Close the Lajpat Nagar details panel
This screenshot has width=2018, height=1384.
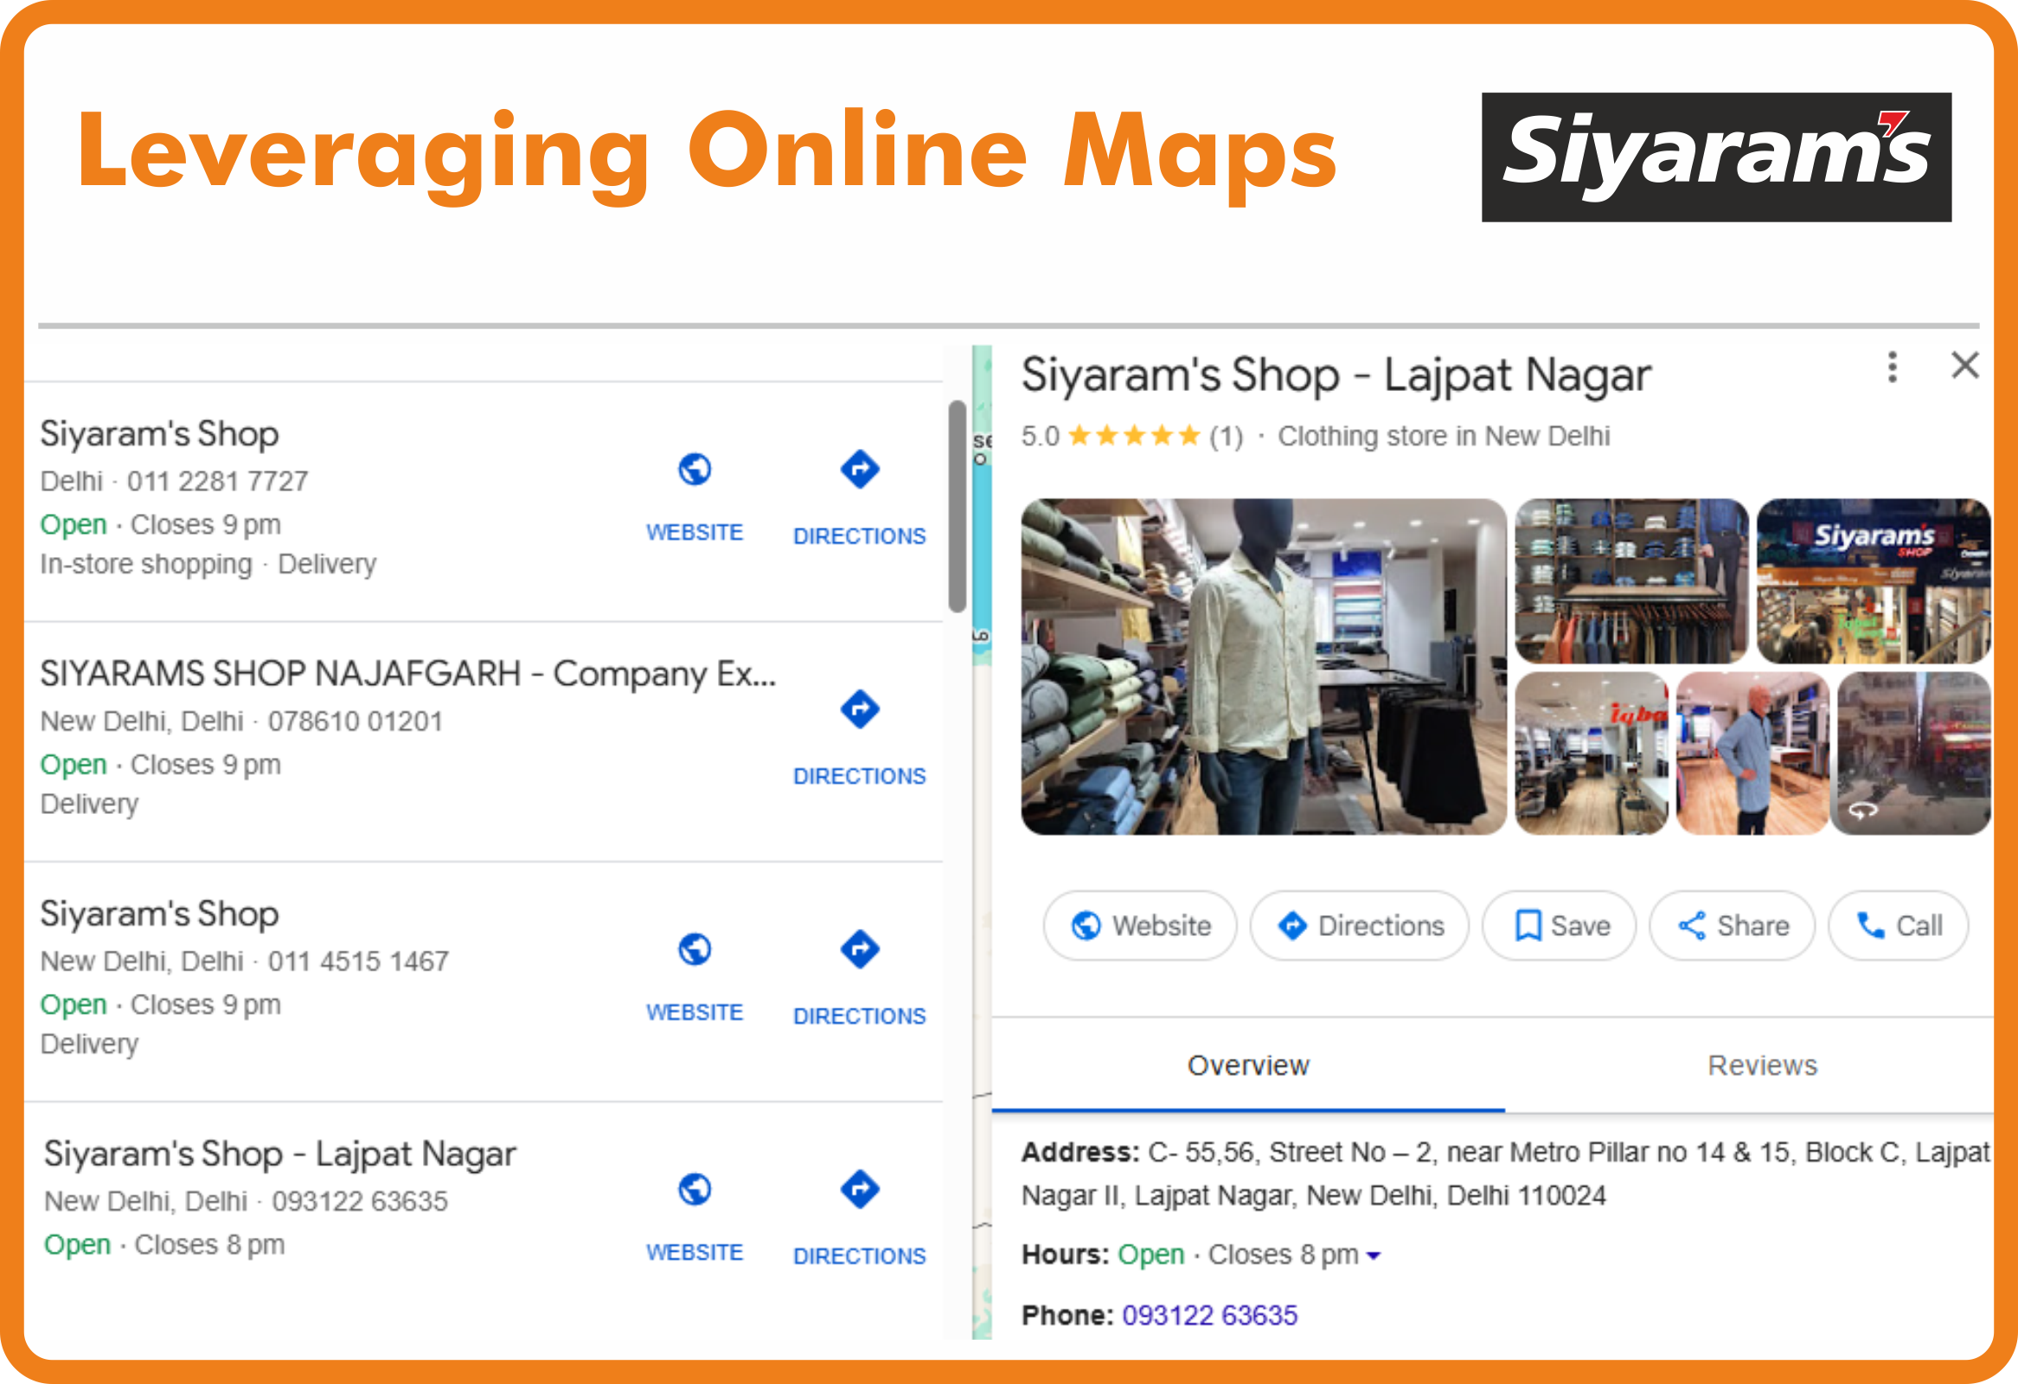pos(1965,366)
